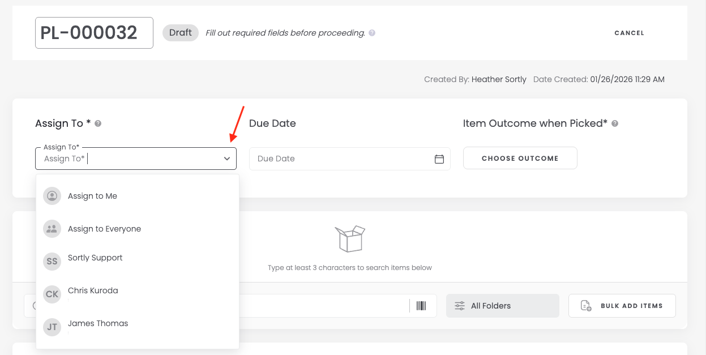Pick Chris Kuroda from the assignee list
706x355 pixels.
(x=93, y=291)
